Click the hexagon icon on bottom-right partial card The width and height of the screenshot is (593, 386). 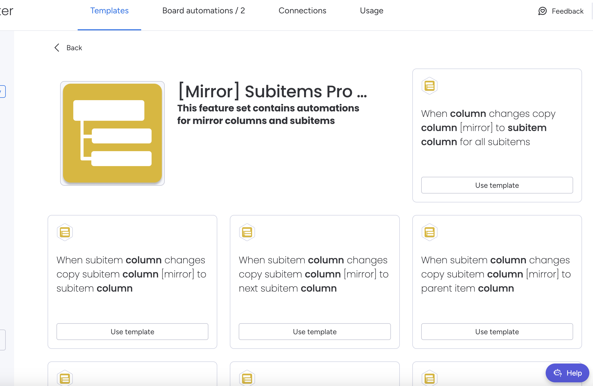coord(429,378)
